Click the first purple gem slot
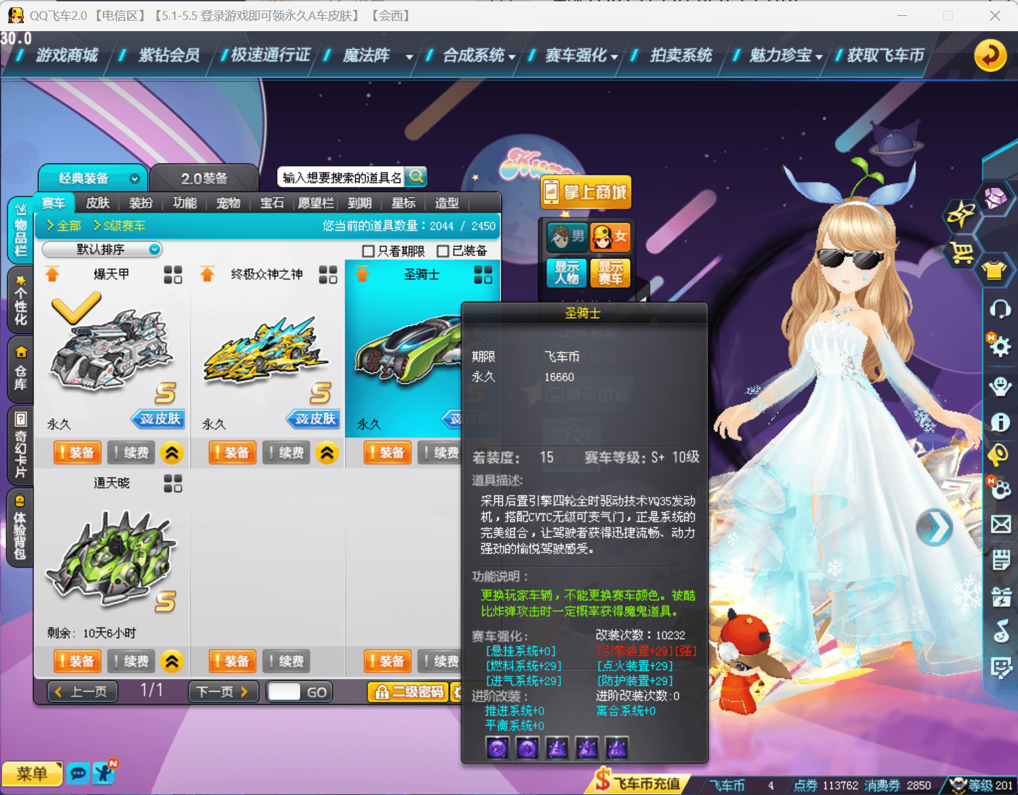This screenshot has width=1018, height=795. click(497, 749)
